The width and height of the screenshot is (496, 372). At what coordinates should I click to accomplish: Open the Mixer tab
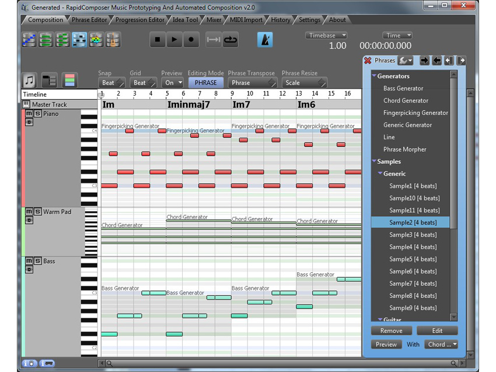214,20
